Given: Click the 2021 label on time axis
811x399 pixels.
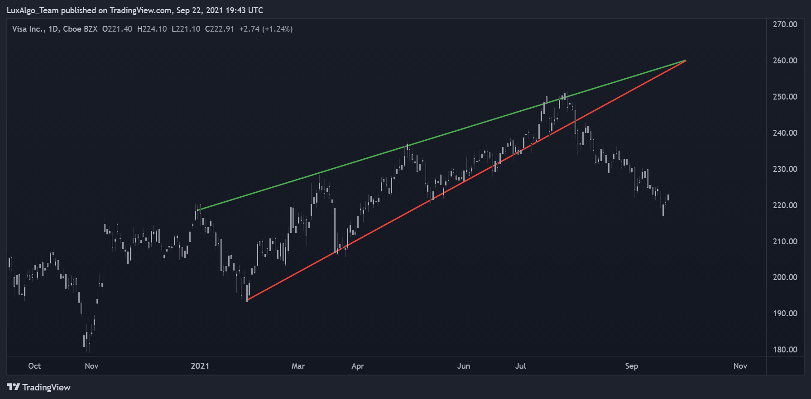Looking at the screenshot, I should click(200, 366).
